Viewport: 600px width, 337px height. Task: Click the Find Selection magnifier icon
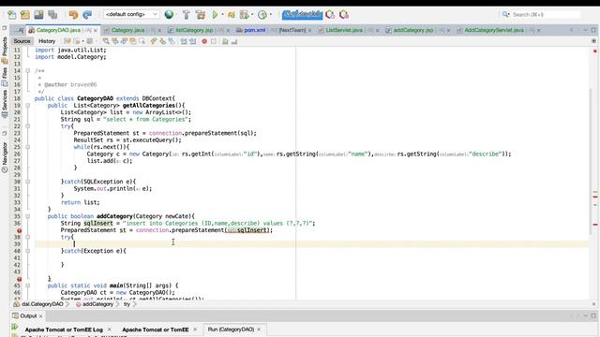(106, 41)
